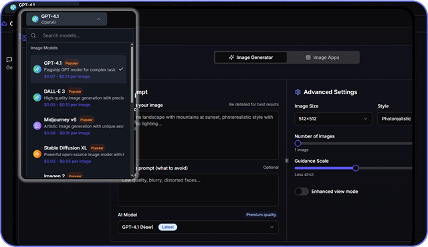Click the Advanced Settings gear icon
The image size is (428, 247).
(x=298, y=92)
